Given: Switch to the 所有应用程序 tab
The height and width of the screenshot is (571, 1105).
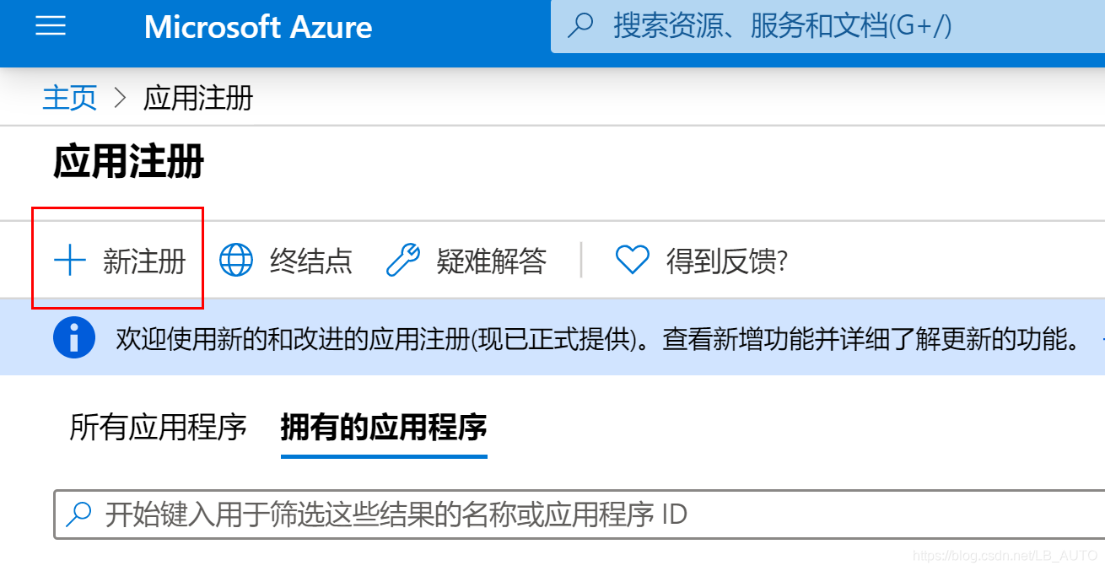Looking at the screenshot, I should click(156, 428).
